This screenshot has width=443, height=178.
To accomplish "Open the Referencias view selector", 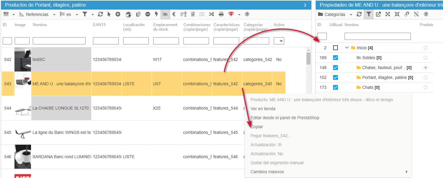I will click(37, 14).
